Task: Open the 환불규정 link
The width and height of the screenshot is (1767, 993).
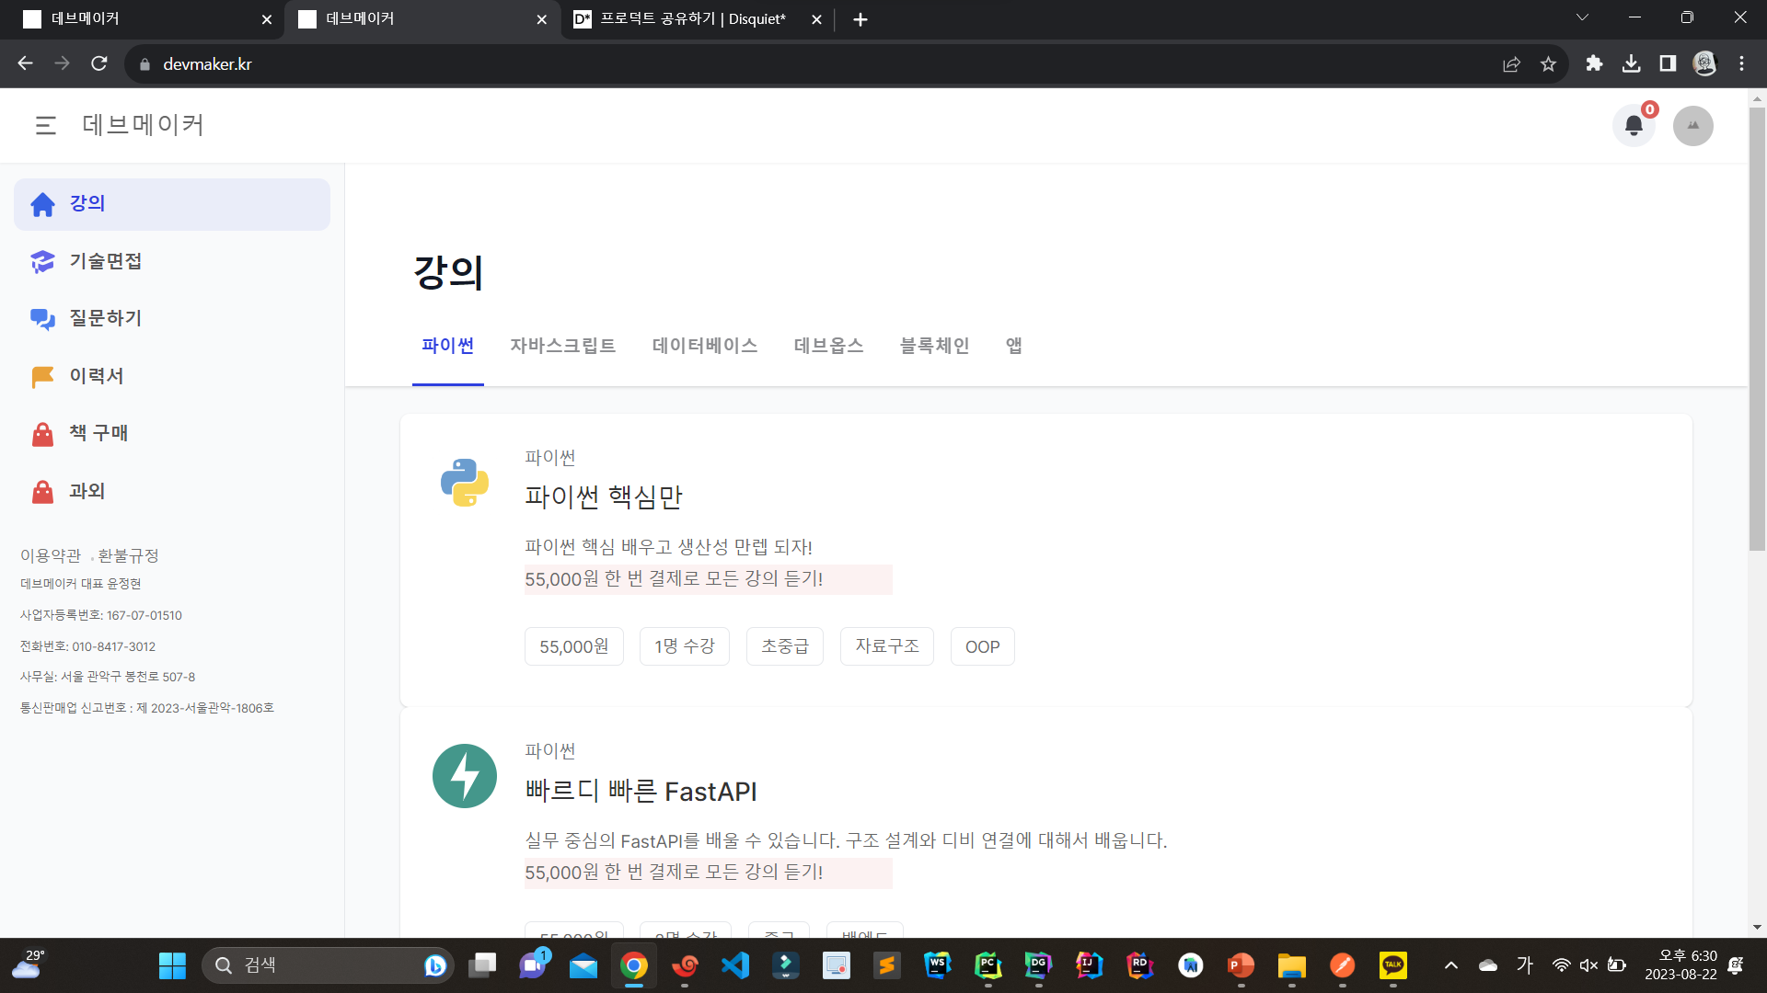Action: pos(128,555)
